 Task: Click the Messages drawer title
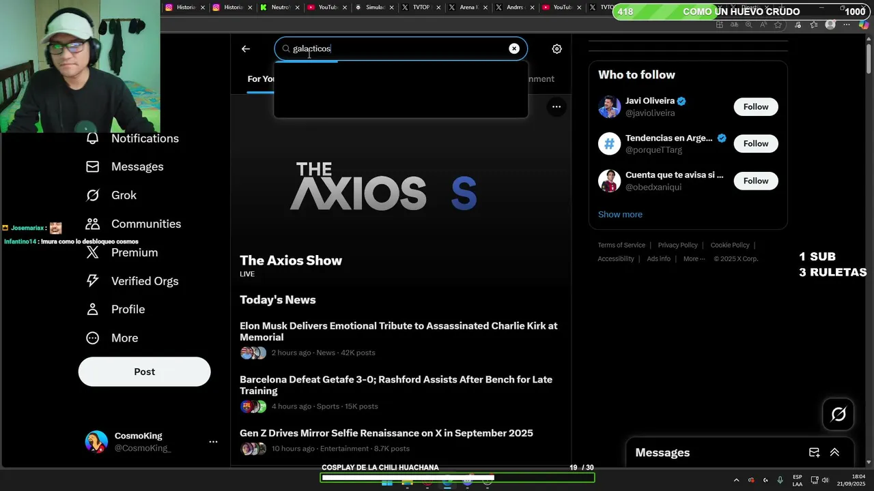point(662,453)
